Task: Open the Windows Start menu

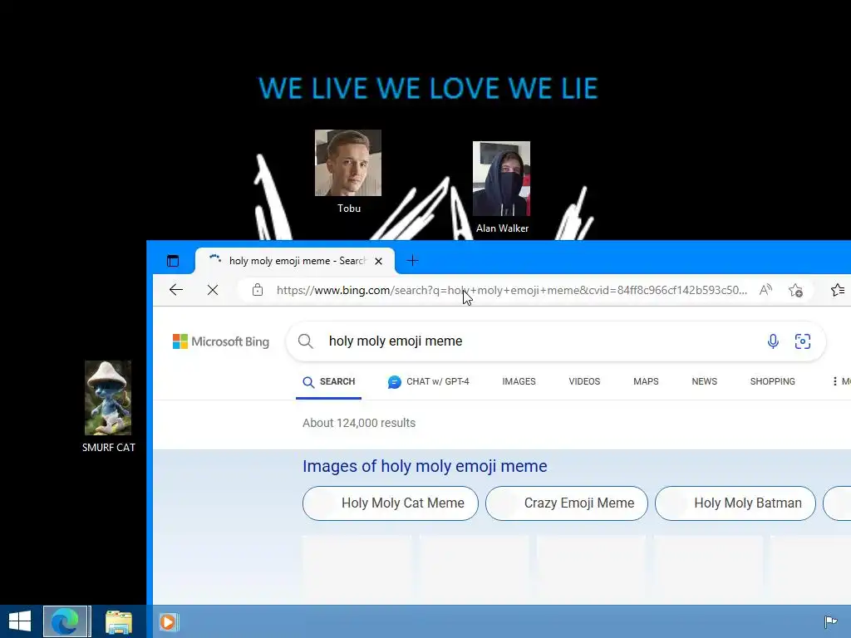Action: pos(20,621)
